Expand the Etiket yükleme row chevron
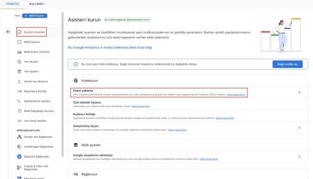Image resolution: width=313 pixels, height=179 pixels. [x=299, y=92]
